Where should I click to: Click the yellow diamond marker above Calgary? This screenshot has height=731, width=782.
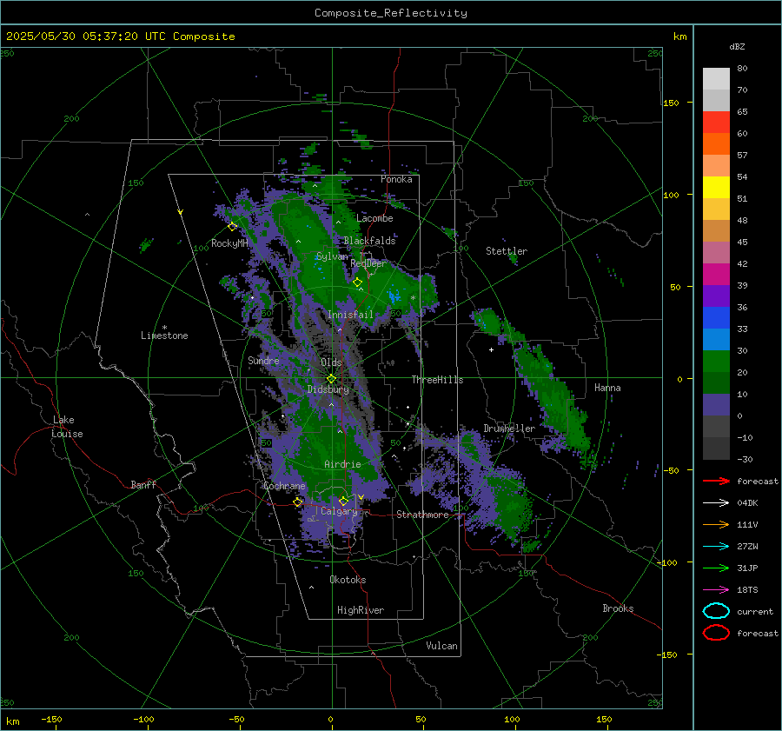pyautogui.click(x=343, y=501)
